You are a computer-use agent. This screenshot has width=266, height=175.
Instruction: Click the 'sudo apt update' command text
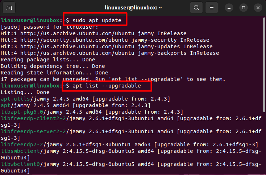97,20
